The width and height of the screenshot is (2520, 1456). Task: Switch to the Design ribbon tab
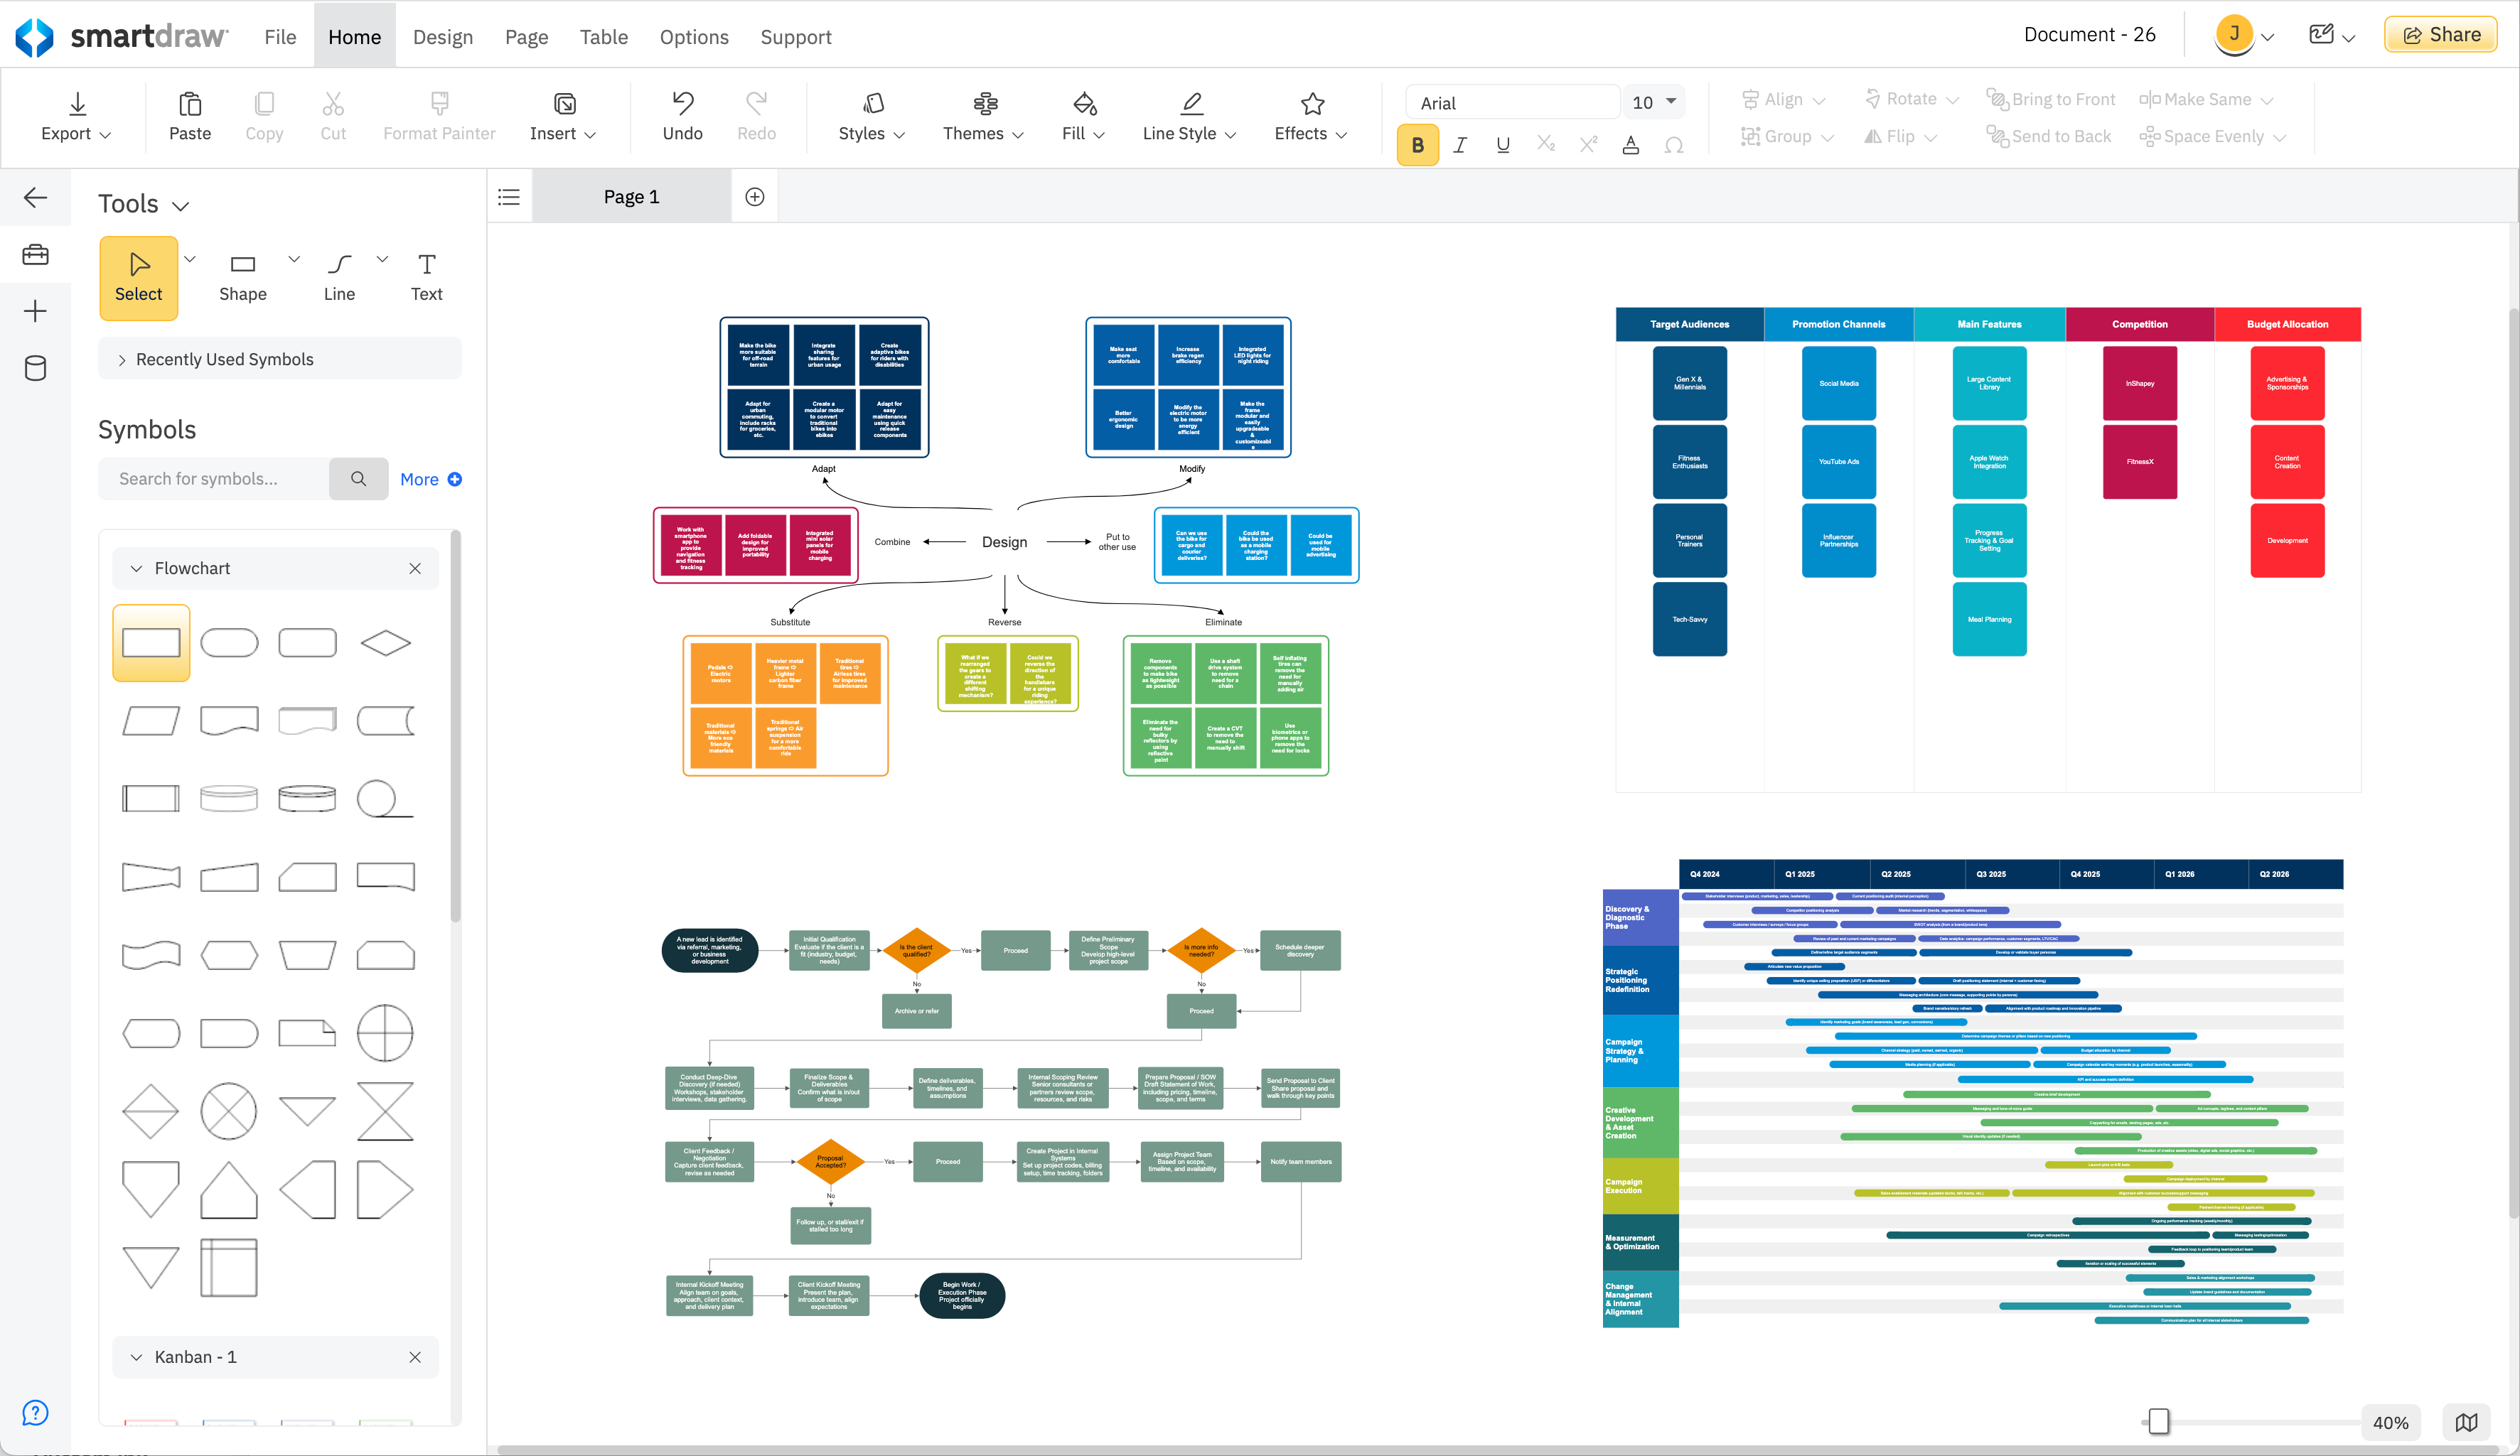coord(443,36)
